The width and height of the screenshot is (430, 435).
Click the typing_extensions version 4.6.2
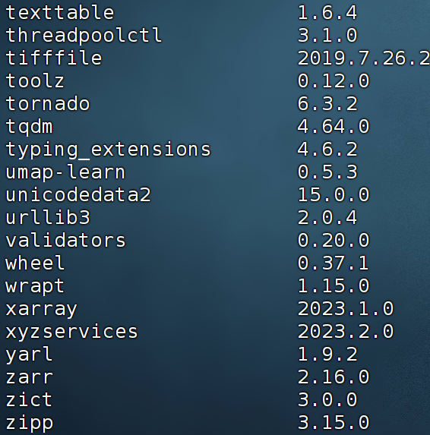click(327, 150)
